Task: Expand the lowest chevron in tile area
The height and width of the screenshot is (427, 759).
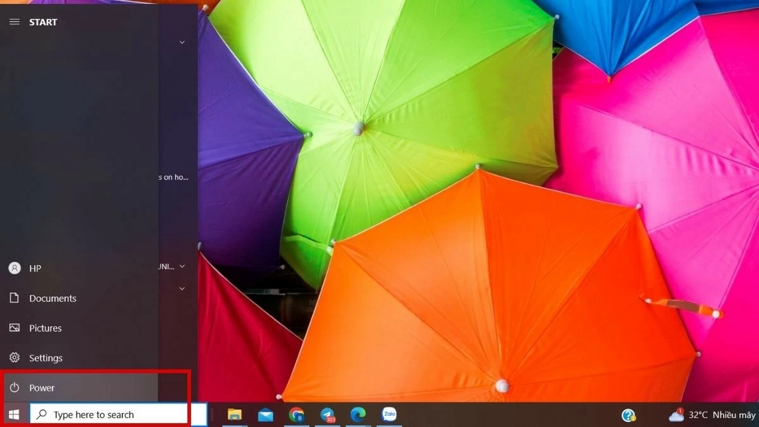Action: click(x=182, y=288)
